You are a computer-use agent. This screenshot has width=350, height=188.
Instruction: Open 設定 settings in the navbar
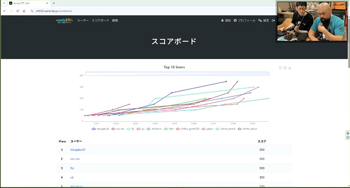pyautogui.click(x=264, y=21)
